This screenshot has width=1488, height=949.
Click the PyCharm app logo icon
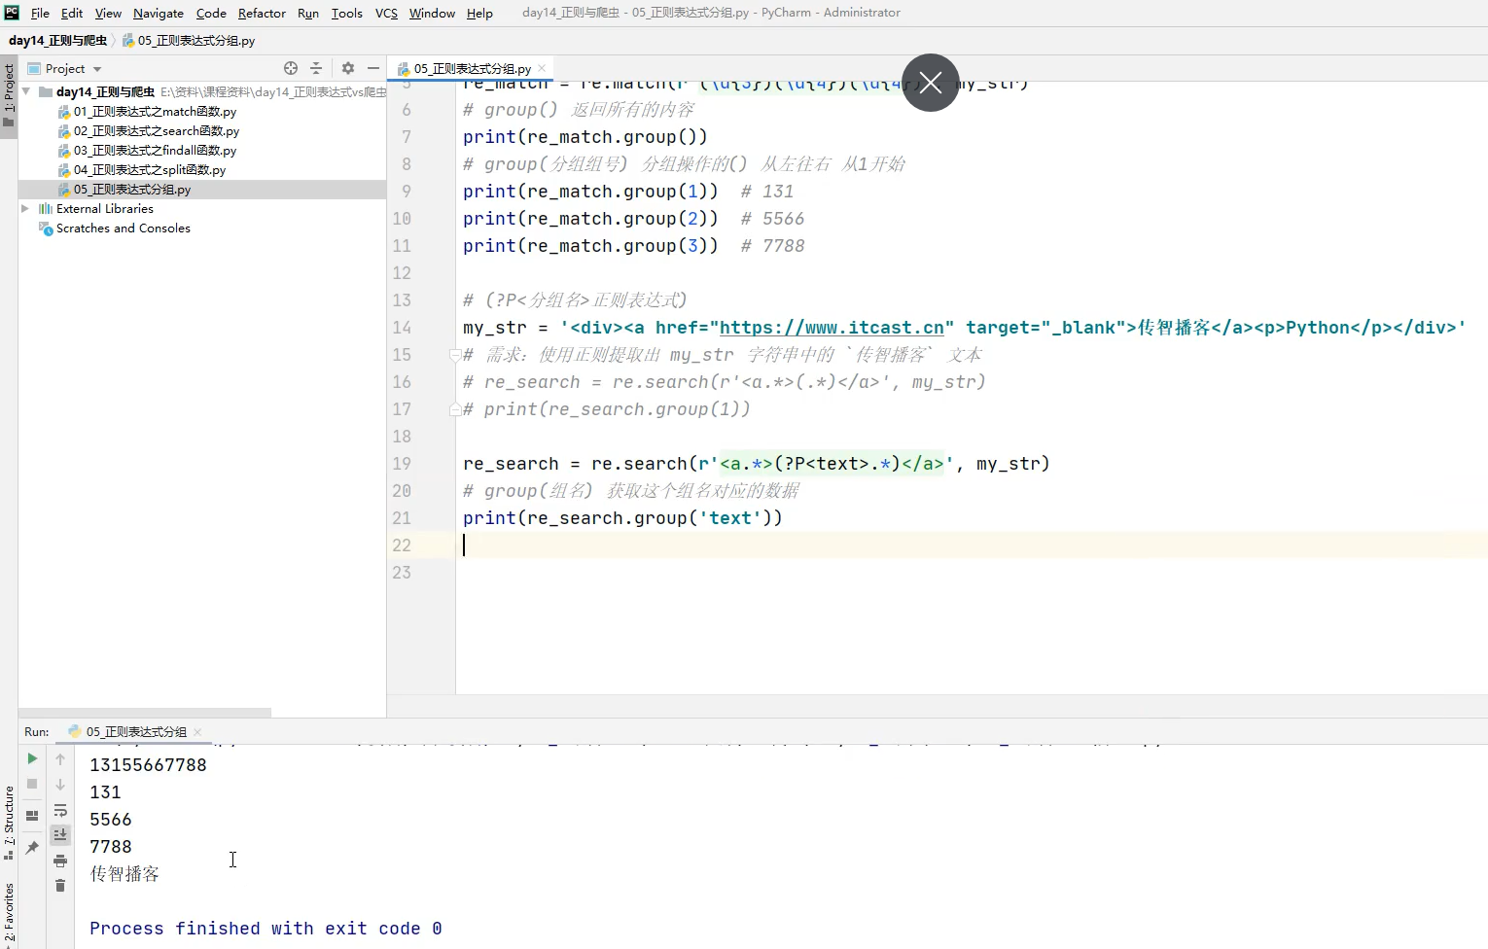tap(12, 12)
